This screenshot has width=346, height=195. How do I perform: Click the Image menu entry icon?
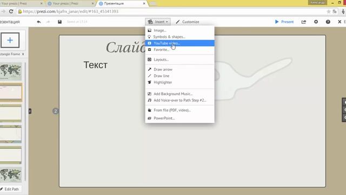[x=149, y=30]
